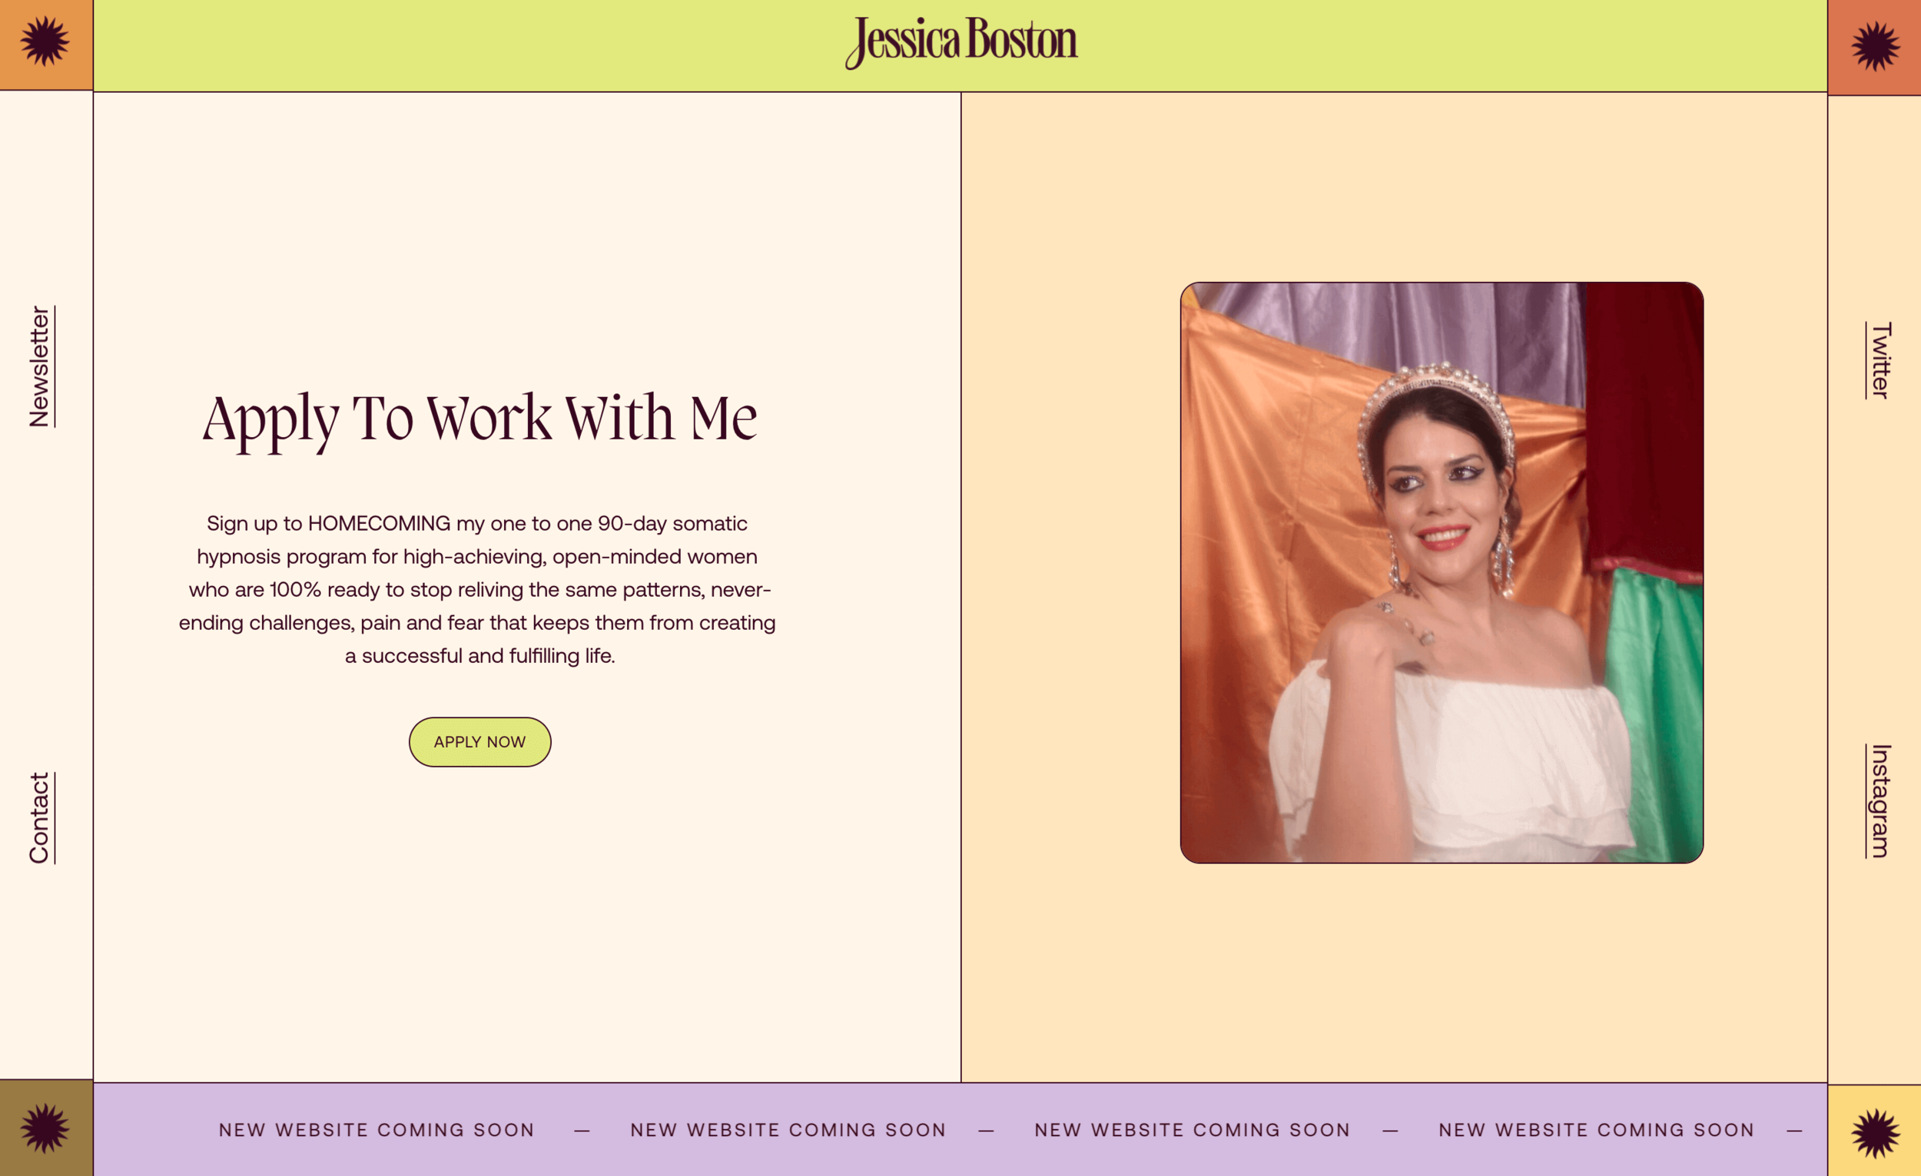Visit the Twitter side link
The height and width of the screenshot is (1176, 1921).
coord(1880,360)
